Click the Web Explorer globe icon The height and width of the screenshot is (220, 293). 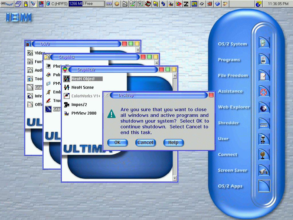[x=264, y=108]
